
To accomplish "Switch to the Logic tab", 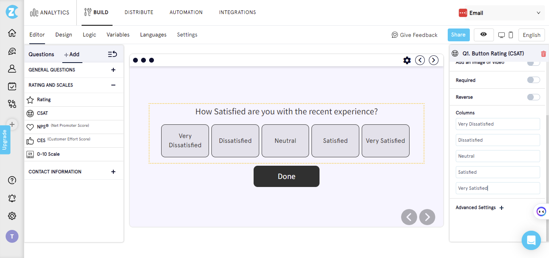I will [x=89, y=35].
